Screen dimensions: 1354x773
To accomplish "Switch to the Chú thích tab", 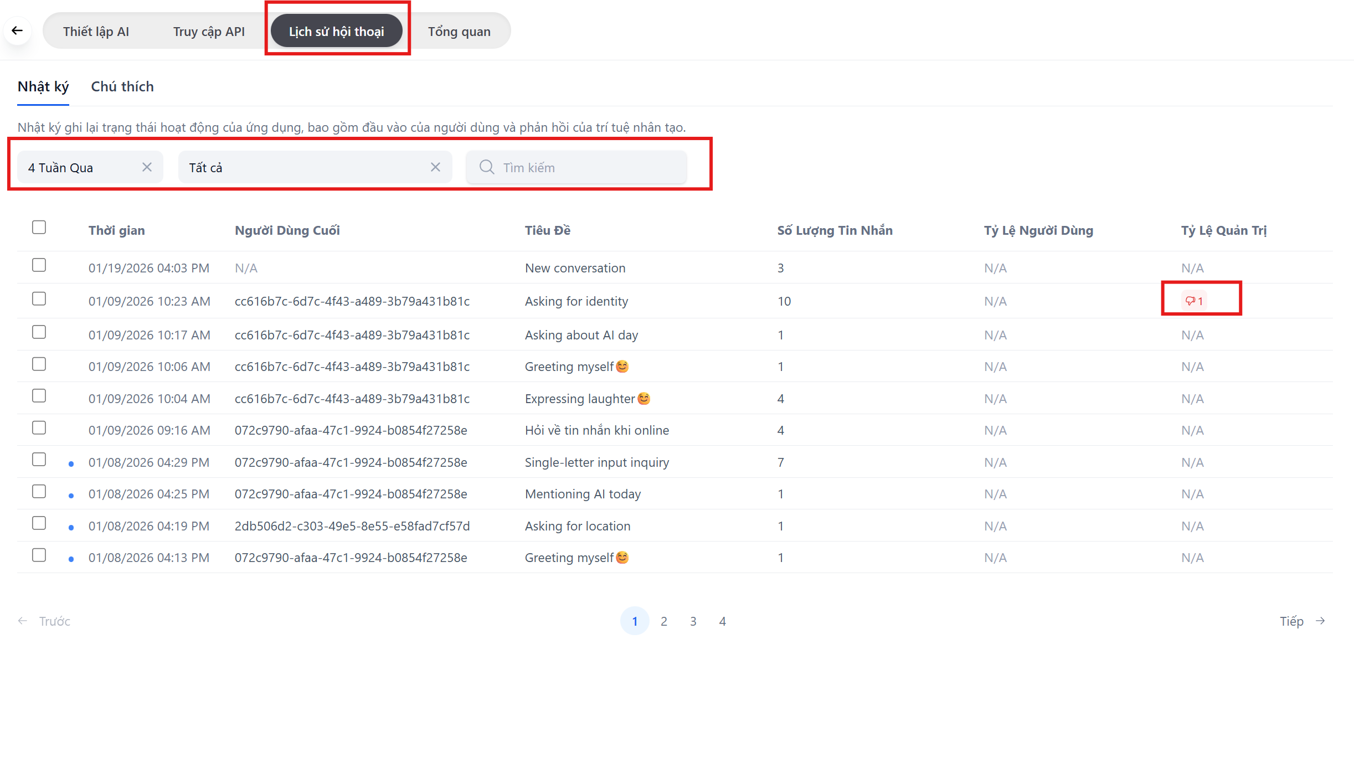I will tap(122, 87).
